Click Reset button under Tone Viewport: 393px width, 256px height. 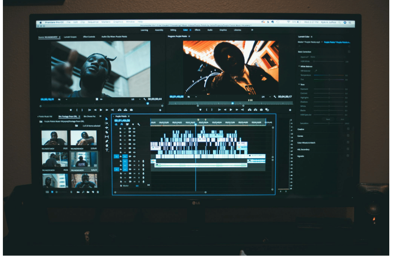tap(328, 120)
